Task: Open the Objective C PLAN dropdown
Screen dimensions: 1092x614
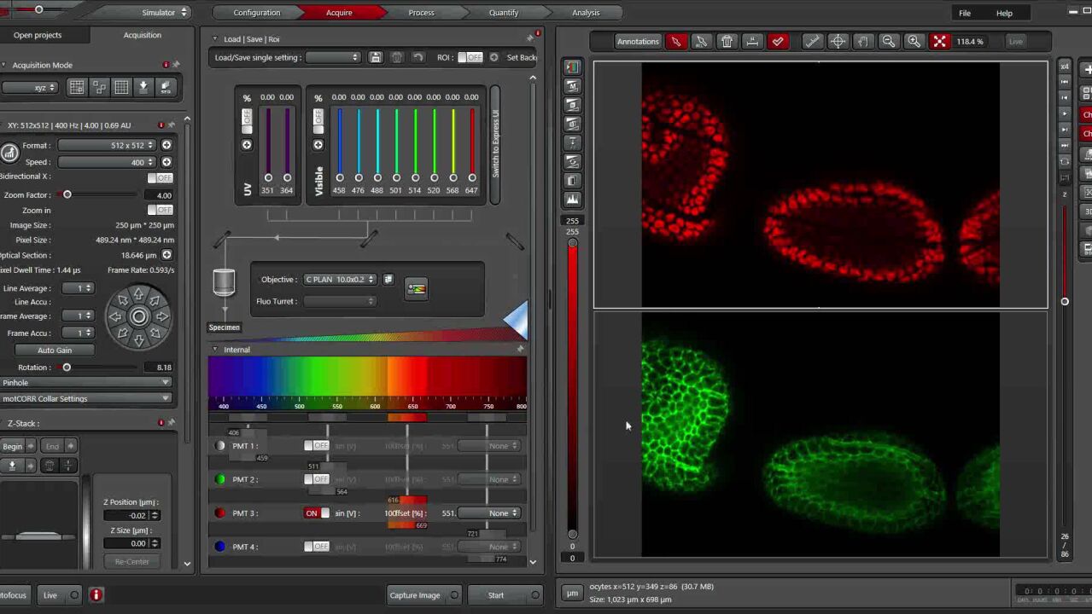Action: click(x=340, y=280)
